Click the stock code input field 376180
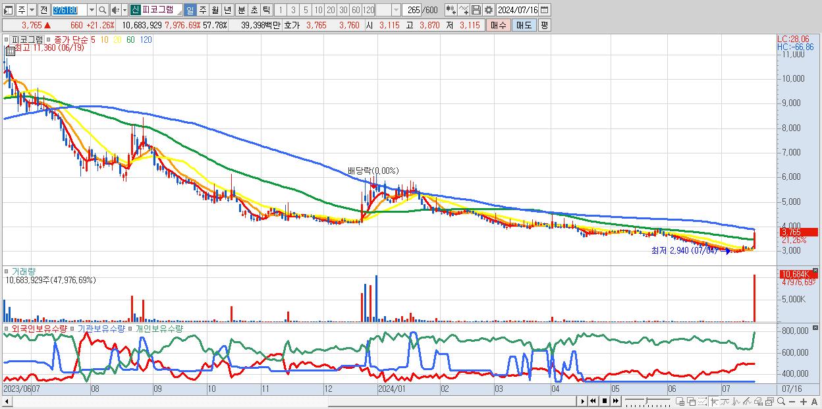Image resolution: width=822 pixels, height=409 pixels. click(x=70, y=10)
